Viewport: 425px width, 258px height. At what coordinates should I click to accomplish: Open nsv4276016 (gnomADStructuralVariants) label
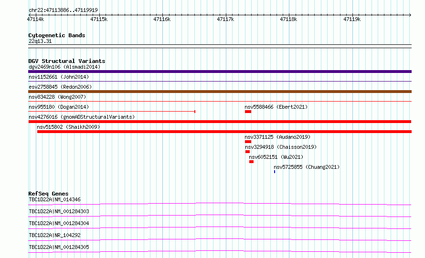[x=82, y=117]
